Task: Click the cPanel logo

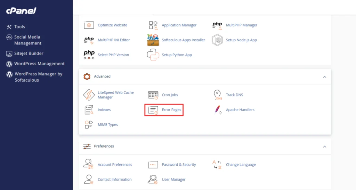Action: click(21, 11)
